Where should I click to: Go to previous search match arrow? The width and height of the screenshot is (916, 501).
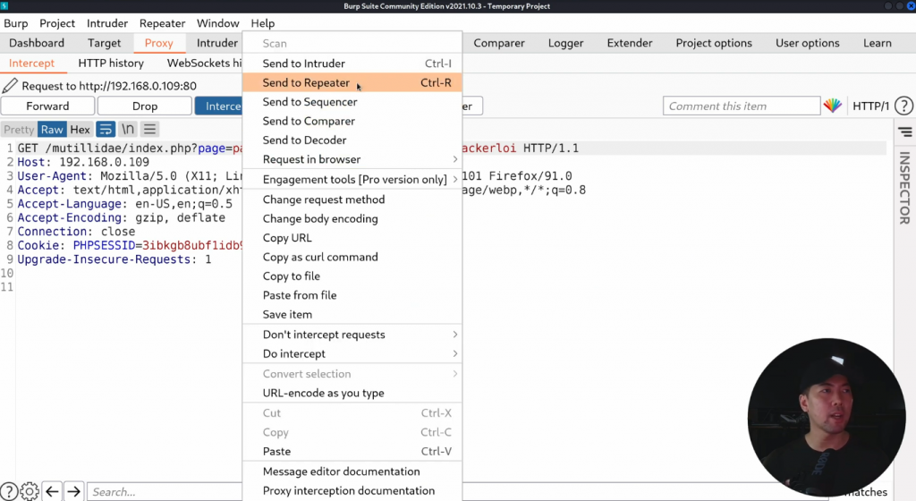point(52,491)
